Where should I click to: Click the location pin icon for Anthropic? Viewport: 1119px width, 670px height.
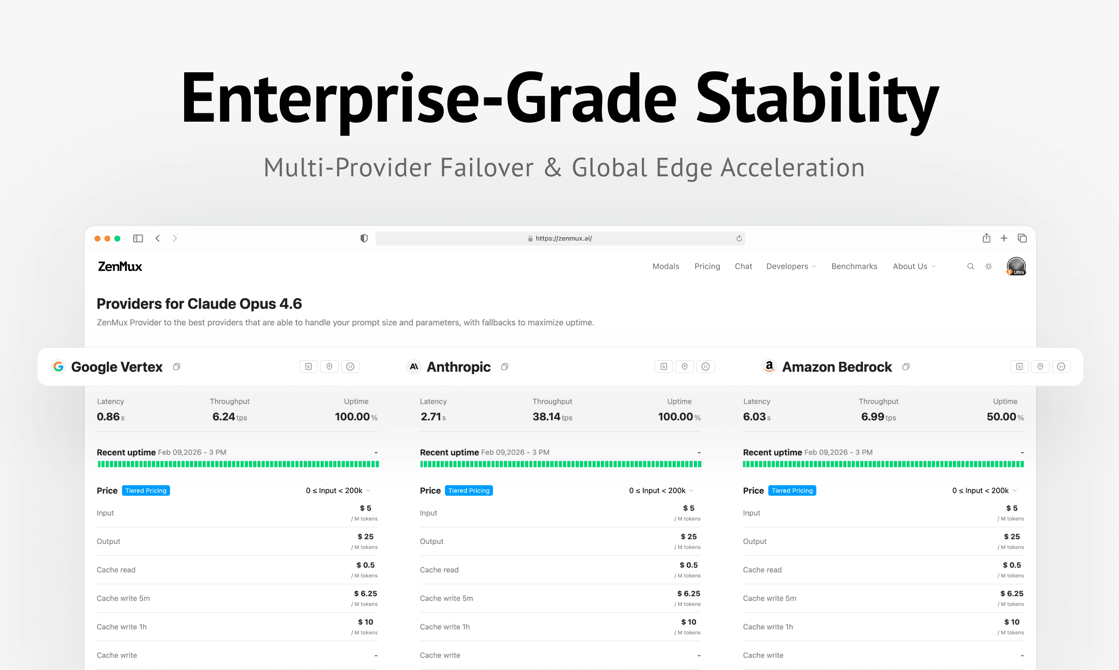[685, 367]
